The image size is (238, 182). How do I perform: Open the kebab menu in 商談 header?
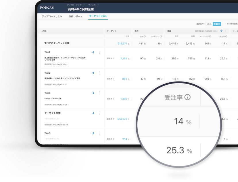226,31
